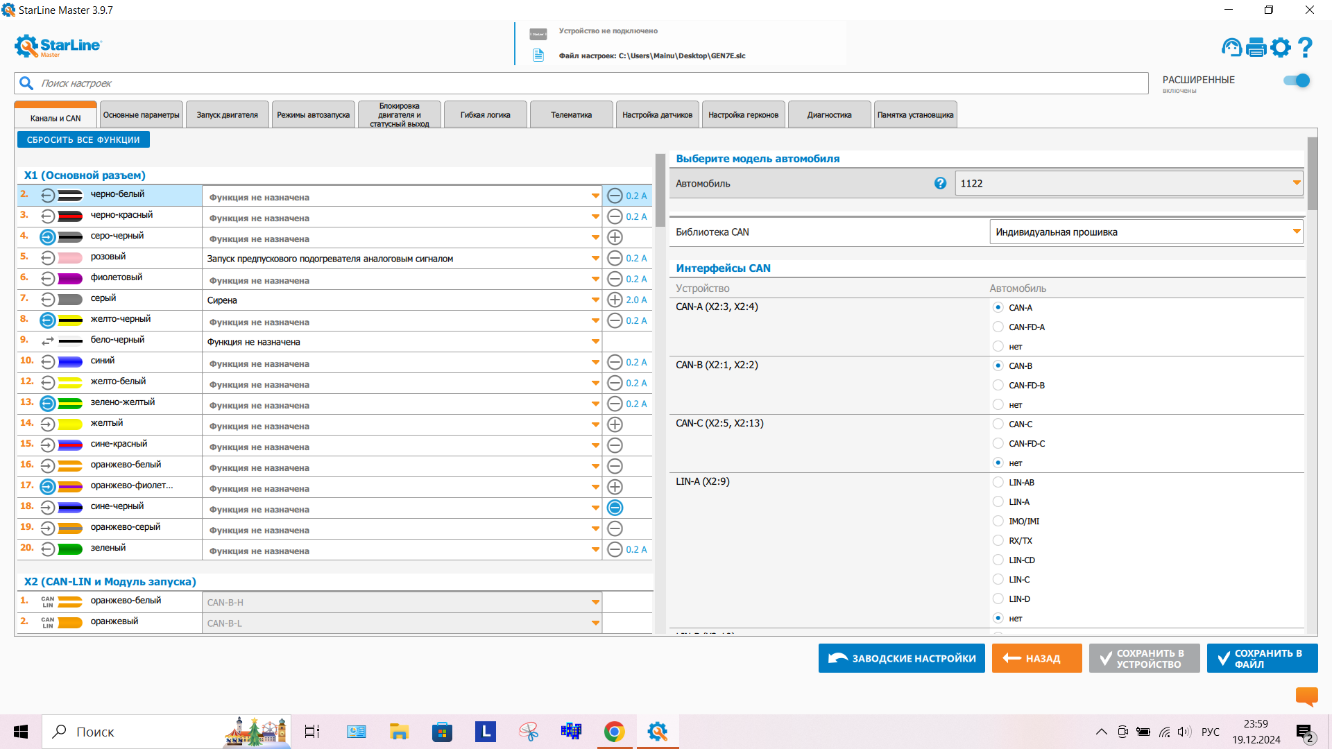
Task: Open the Автомобиль model dropdown
Action: click(x=1129, y=183)
